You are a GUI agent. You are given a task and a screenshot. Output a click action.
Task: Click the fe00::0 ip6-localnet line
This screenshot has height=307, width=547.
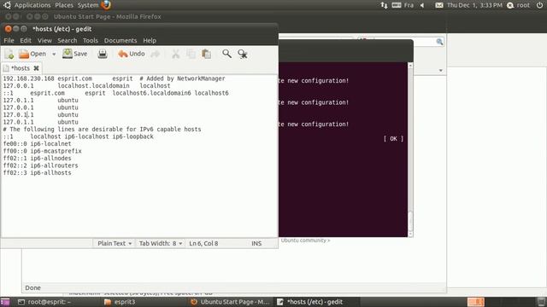pyautogui.click(x=37, y=144)
